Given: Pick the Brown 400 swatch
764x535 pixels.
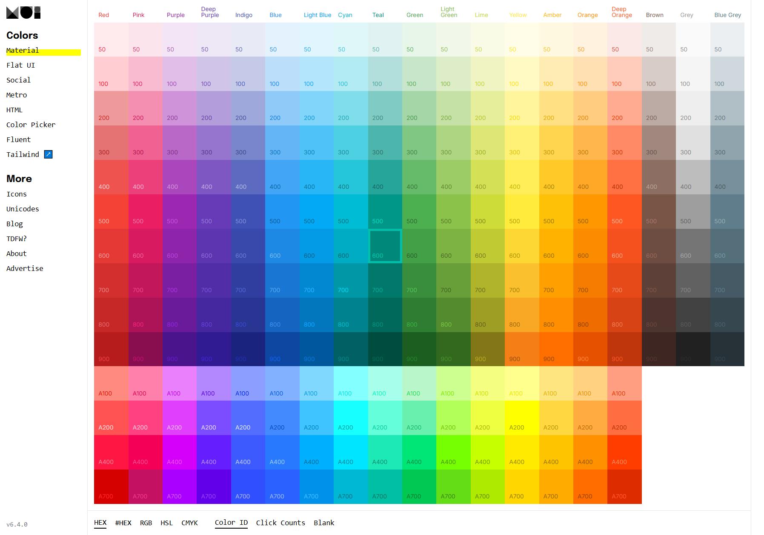Looking at the screenshot, I should pyautogui.click(x=659, y=177).
